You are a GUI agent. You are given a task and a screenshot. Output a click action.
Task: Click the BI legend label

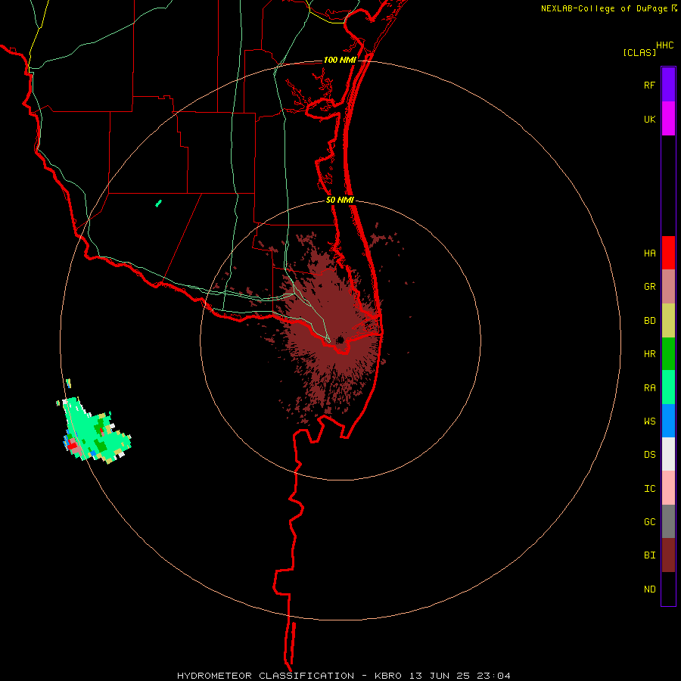point(649,555)
